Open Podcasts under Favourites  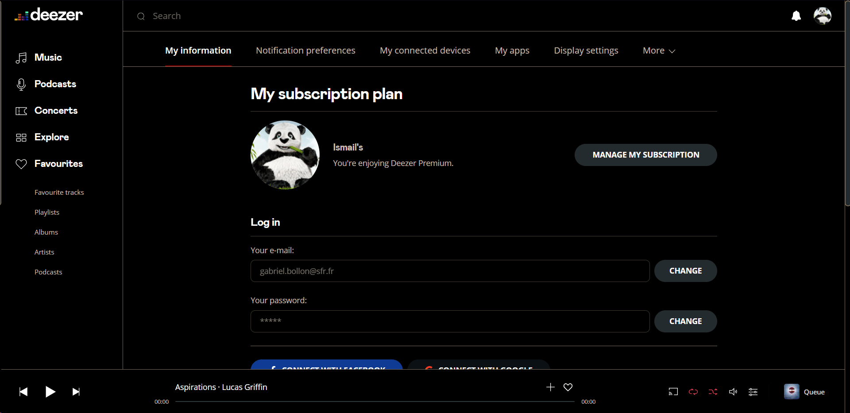click(x=48, y=272)
